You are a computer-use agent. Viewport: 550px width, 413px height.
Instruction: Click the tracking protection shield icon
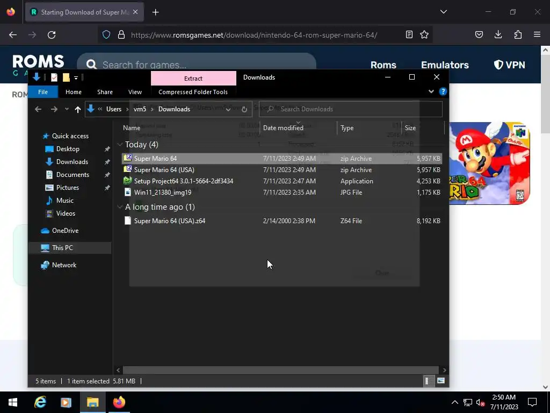coord(106,34)
